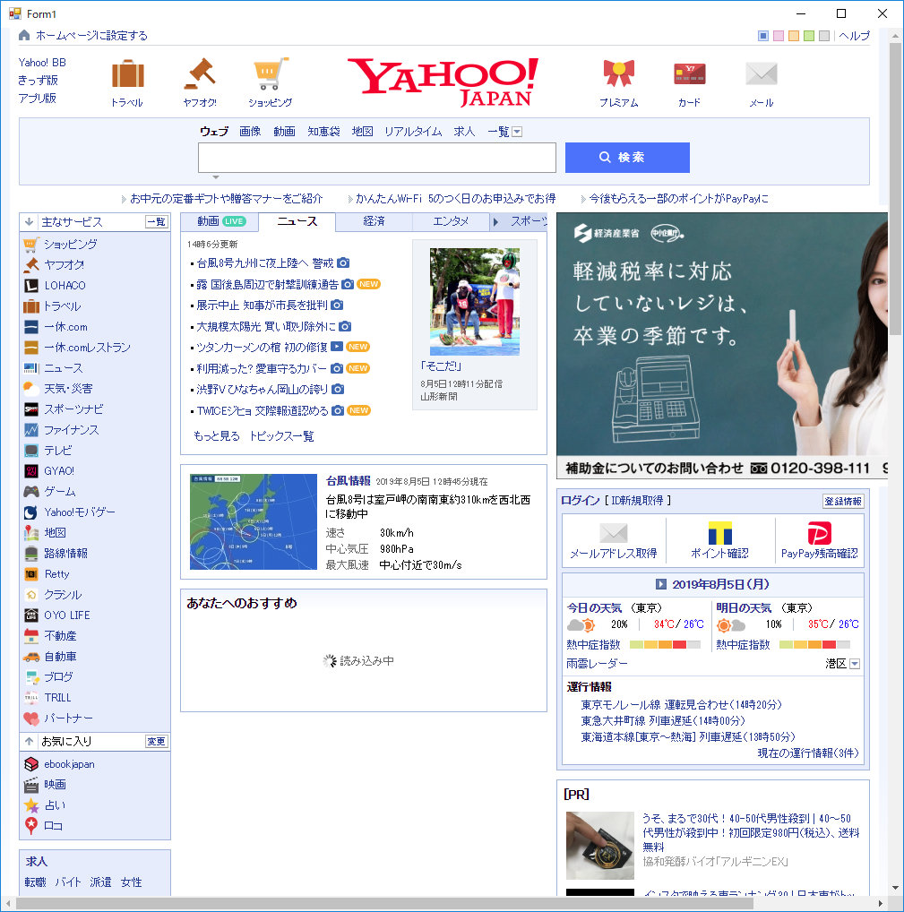This screenshot has height=912, width=904.
Task: Click the スポーツナビ icon in sidebar
Action: click(31, 409)
